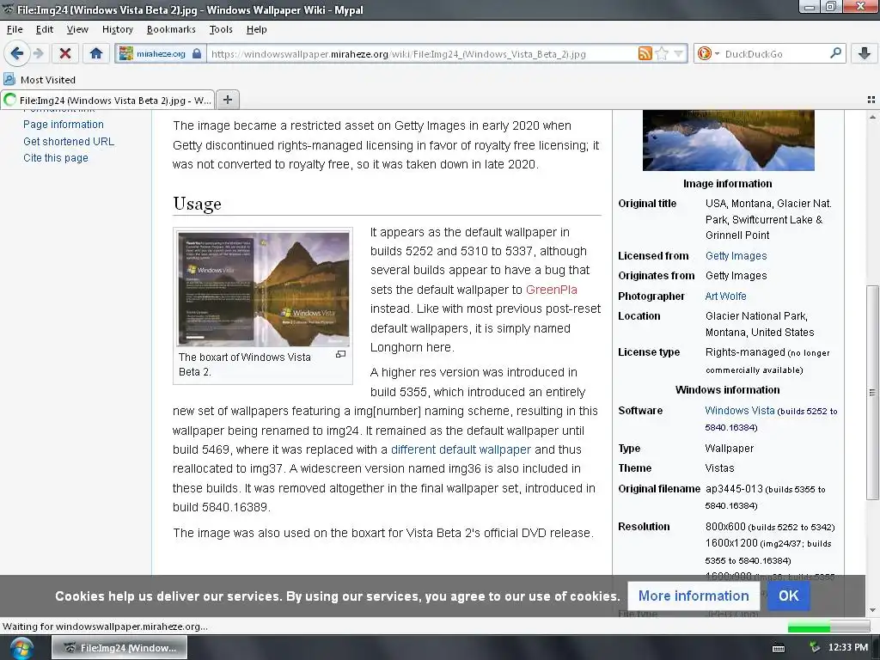Open the Windows Start orb
880x660 pixels.
(x=21, y=648)
